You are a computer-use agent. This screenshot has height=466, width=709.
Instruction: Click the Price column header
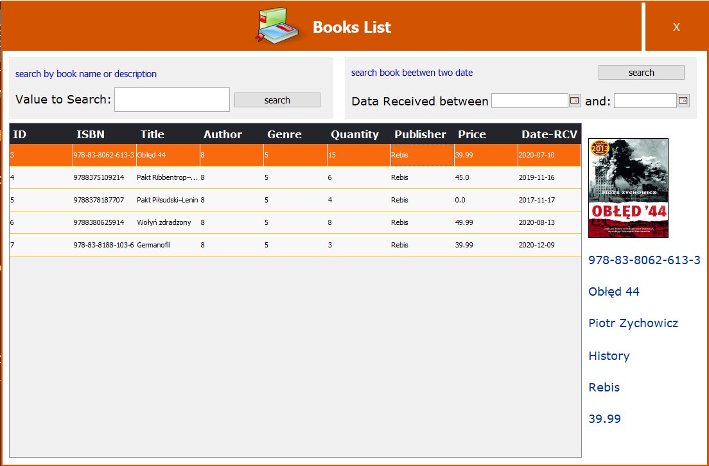[x=471, y=134]
